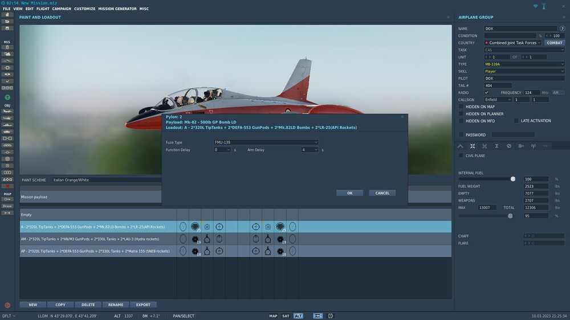
Task: Select the AP loadout row with Matra 155
Action: pyautogui.click(x=235, y=251)
